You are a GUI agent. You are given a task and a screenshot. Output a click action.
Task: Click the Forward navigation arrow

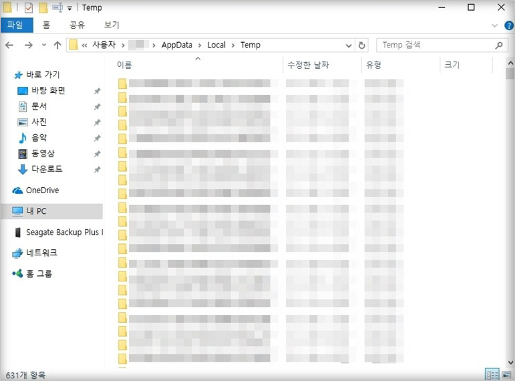pyautogui.click(x=29, y=45)
